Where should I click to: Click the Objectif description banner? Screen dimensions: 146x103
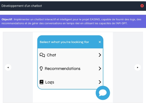pyautogui.click(x=73, y=21)
